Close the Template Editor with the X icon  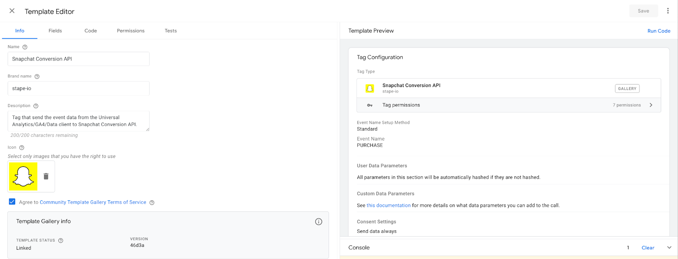coord(12,11)
